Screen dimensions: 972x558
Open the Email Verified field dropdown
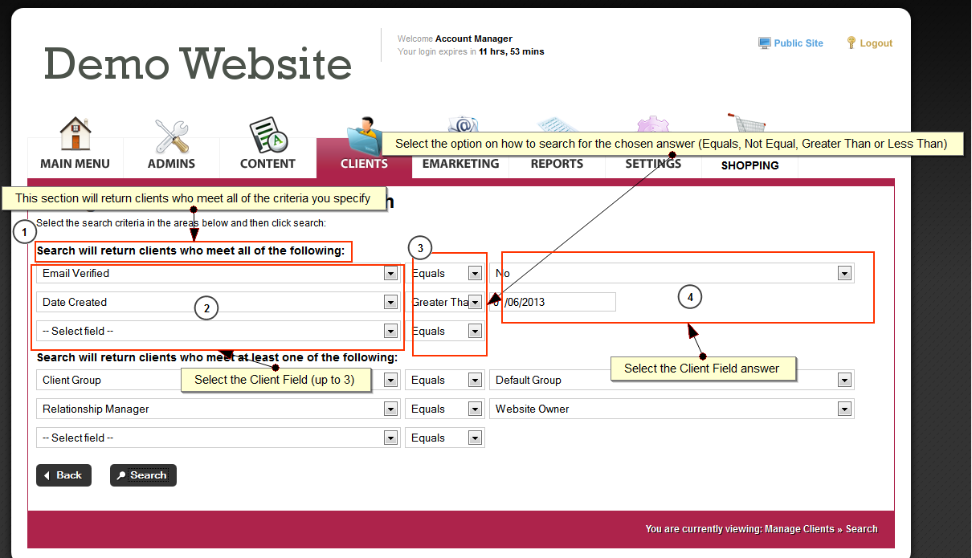[390, 274]
